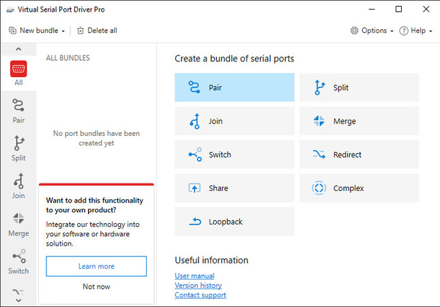Viewport: 440px width, 307px height.
Task: Create a Merge bundle tile
Action: tap(359, 121)
